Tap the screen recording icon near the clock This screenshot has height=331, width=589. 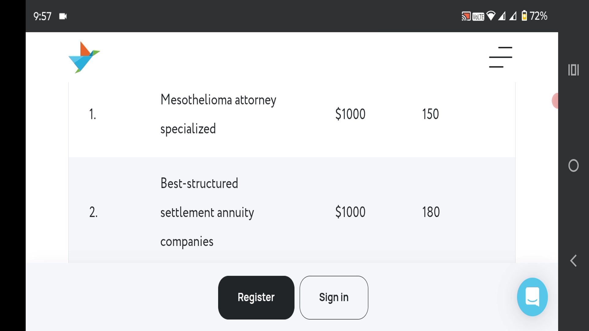pos(63,16)
